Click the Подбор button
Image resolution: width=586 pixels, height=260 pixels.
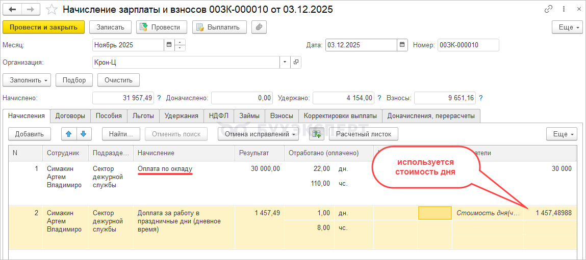[x=74, y=80]
